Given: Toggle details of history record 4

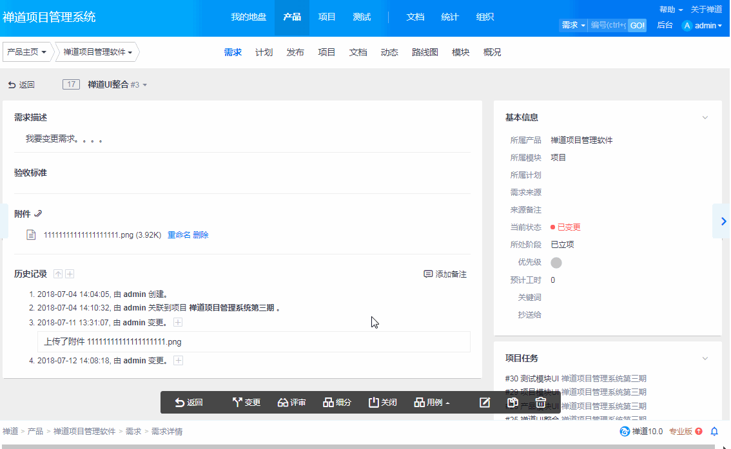Looking at the screenshot, I should [179, 361].
